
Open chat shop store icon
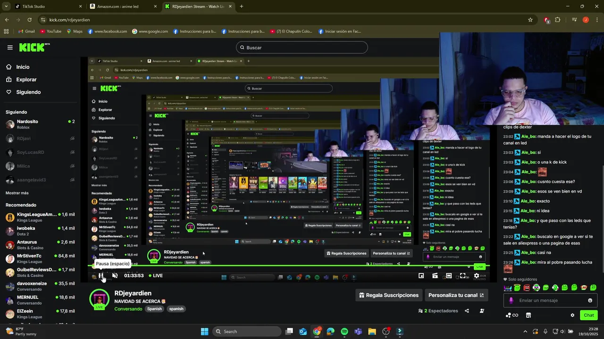[528, 315]
